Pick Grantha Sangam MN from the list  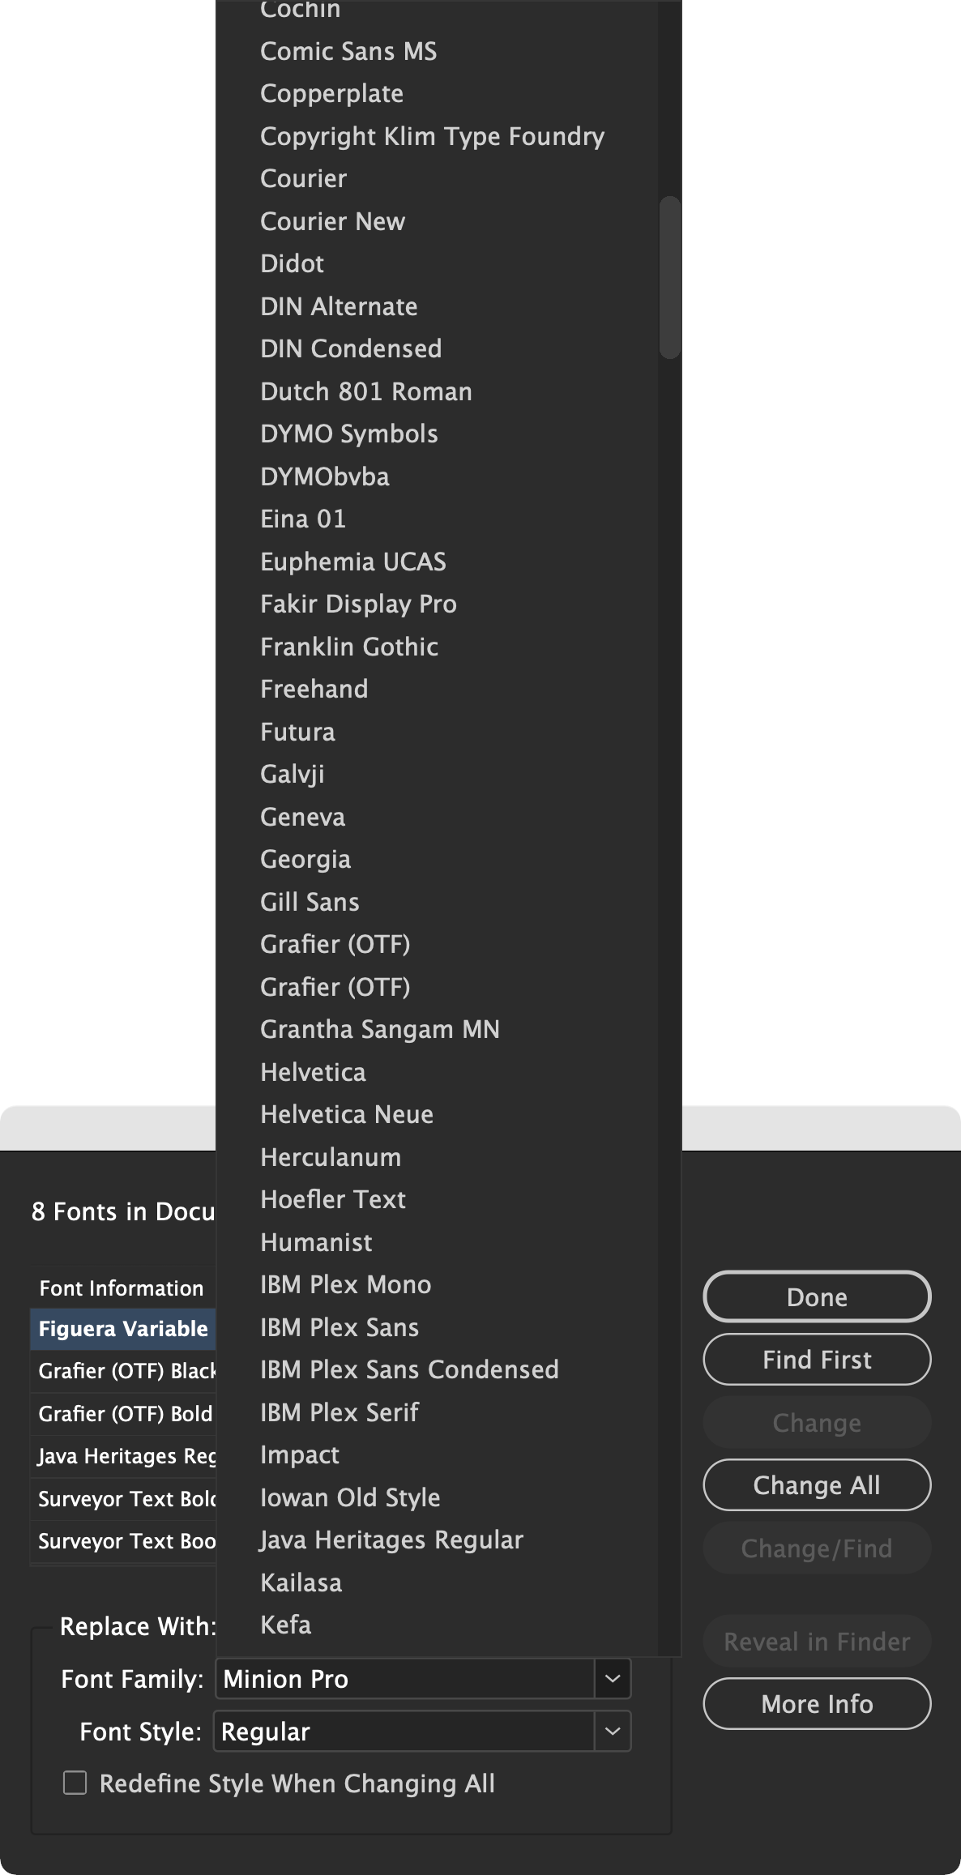point(380,1029)
